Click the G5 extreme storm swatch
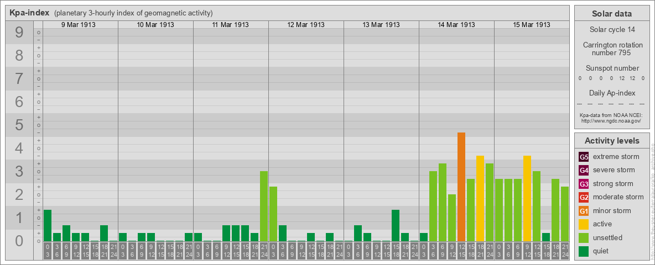655x265 pixels. coord(584,157)
